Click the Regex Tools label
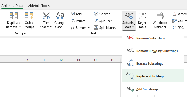 (142, 25)
